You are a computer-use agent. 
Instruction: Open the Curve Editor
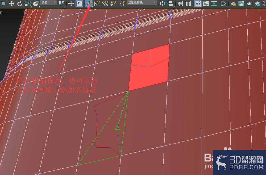click(206, 3)
